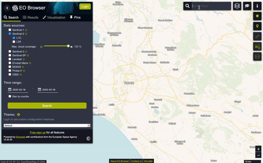Click the Login button

click(85, 7)
